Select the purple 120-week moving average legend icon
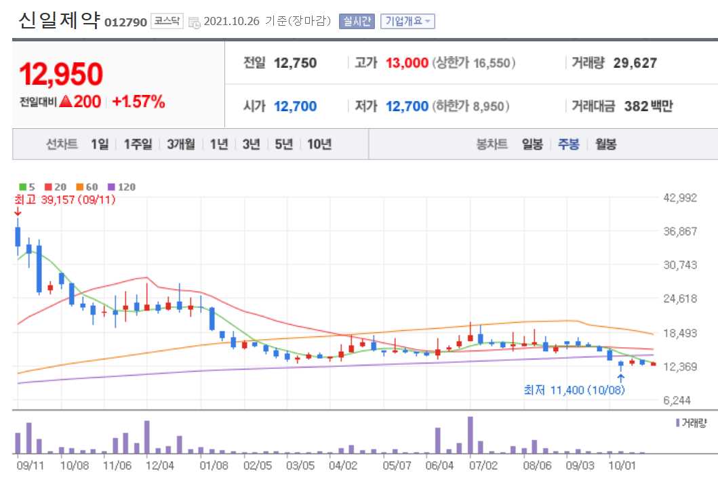Image resolution: width=718 pixels, height=478 pixels. [x=110, y=187]
